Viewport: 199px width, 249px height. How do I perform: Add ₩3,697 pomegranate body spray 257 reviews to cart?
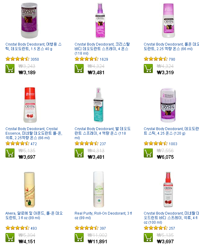pos(148,238)
